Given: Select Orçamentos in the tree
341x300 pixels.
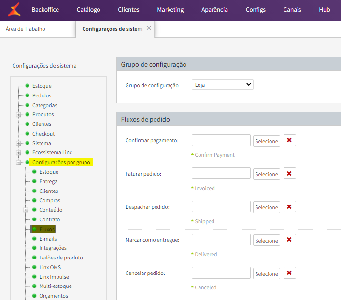Looking at the screenshot, I should point(53,296).
